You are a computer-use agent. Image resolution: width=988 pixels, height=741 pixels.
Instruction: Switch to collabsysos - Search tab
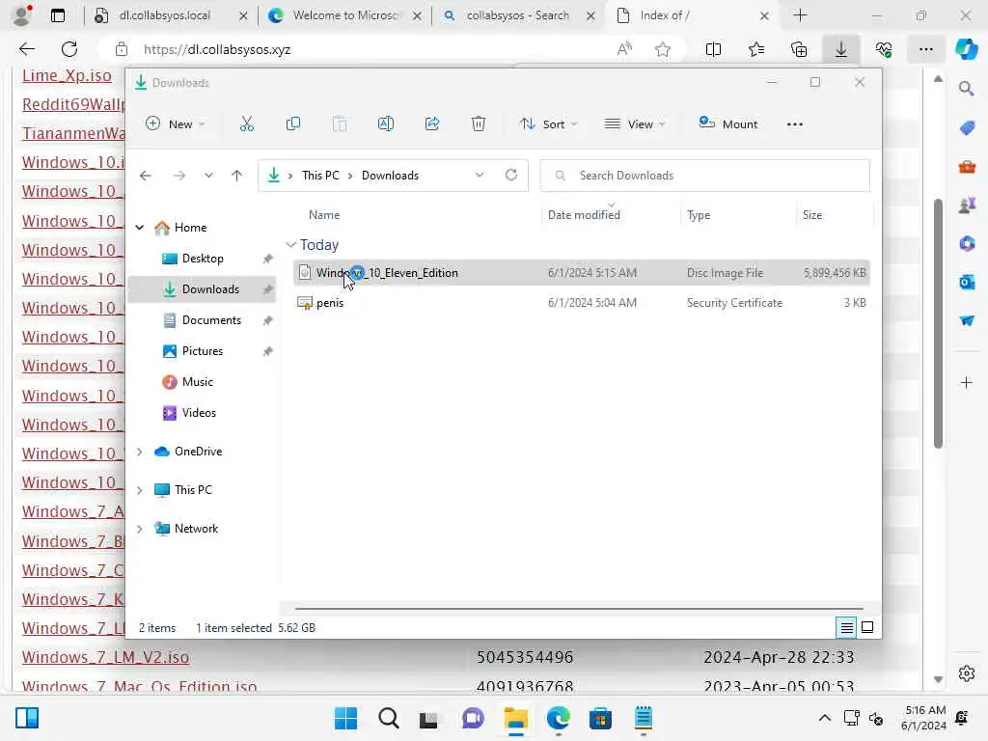[518, 15]
